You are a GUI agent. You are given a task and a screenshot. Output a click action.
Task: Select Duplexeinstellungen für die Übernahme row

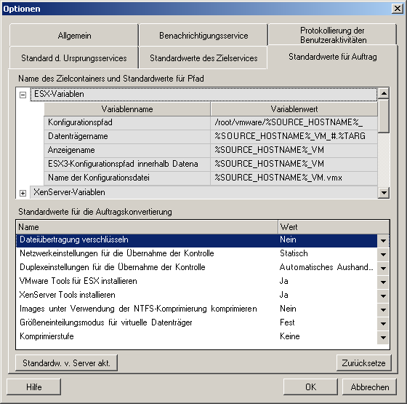(x=197, y=267)
